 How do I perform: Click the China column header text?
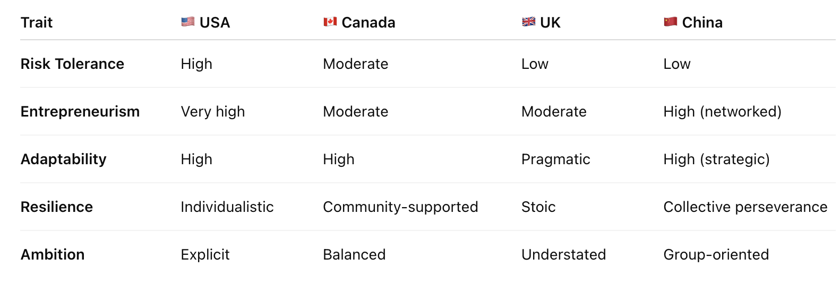[702, 22]
